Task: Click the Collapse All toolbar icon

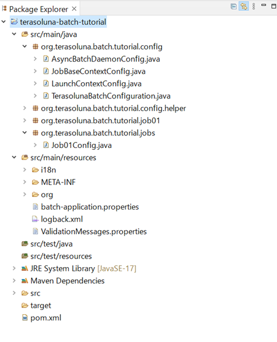Action: point(234,6)
